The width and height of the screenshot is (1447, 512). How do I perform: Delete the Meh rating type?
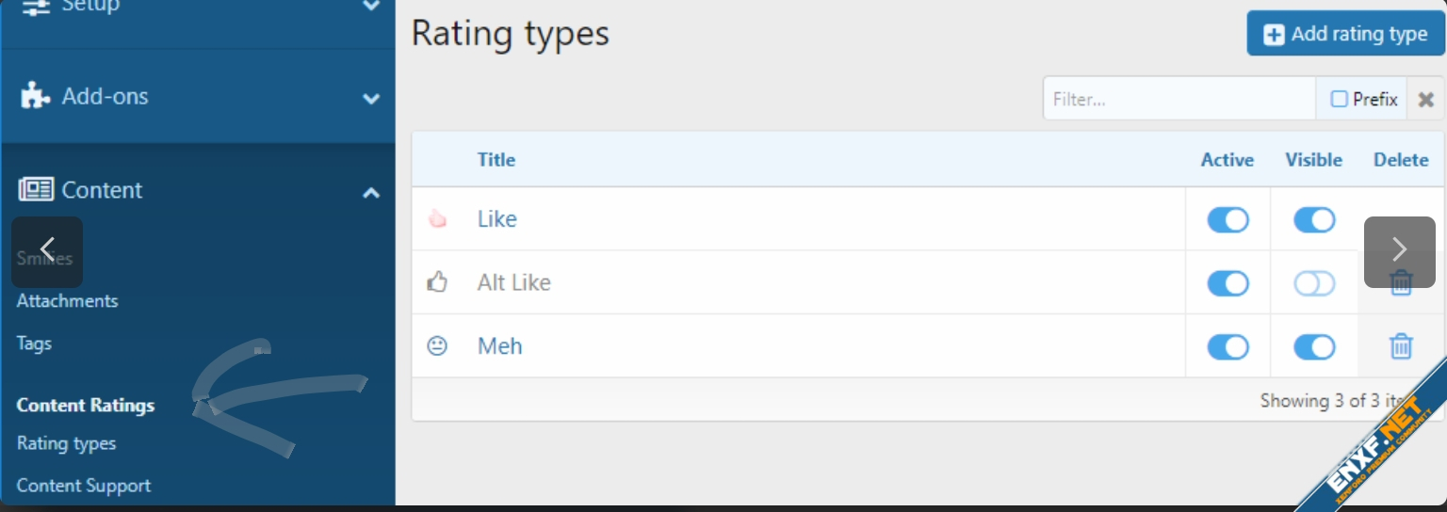tap(1401, 346)
